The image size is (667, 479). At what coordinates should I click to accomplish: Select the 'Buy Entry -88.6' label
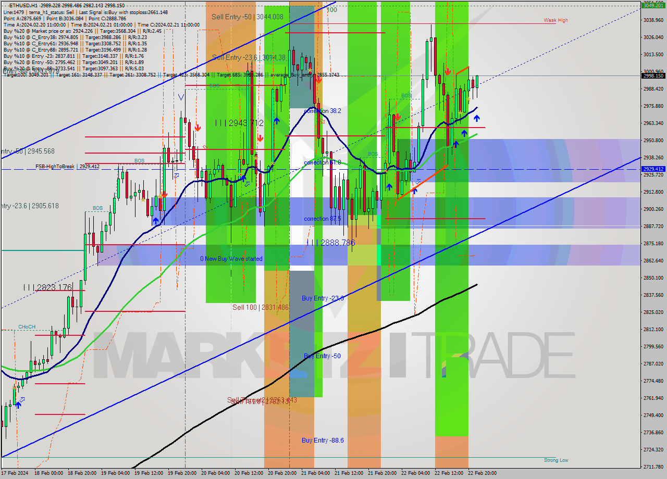click(323, 440)
